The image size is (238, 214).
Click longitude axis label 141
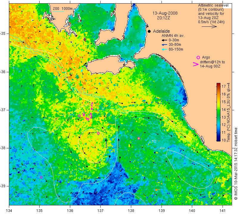coord(223,210)
